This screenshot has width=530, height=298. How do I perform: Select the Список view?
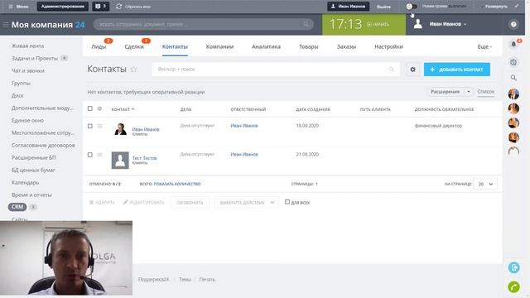tap(486, 92)
